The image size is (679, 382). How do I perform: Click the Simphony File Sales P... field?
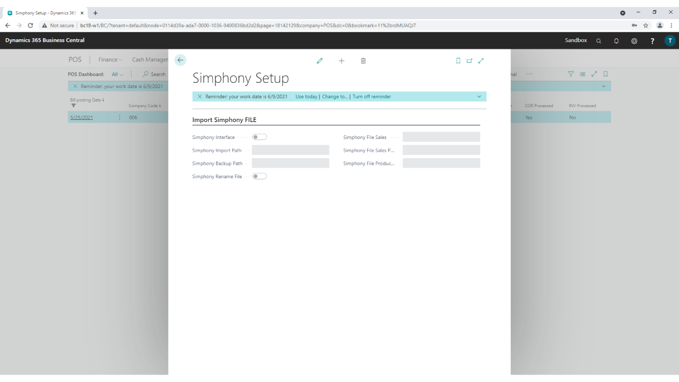[x=441, y=150]
